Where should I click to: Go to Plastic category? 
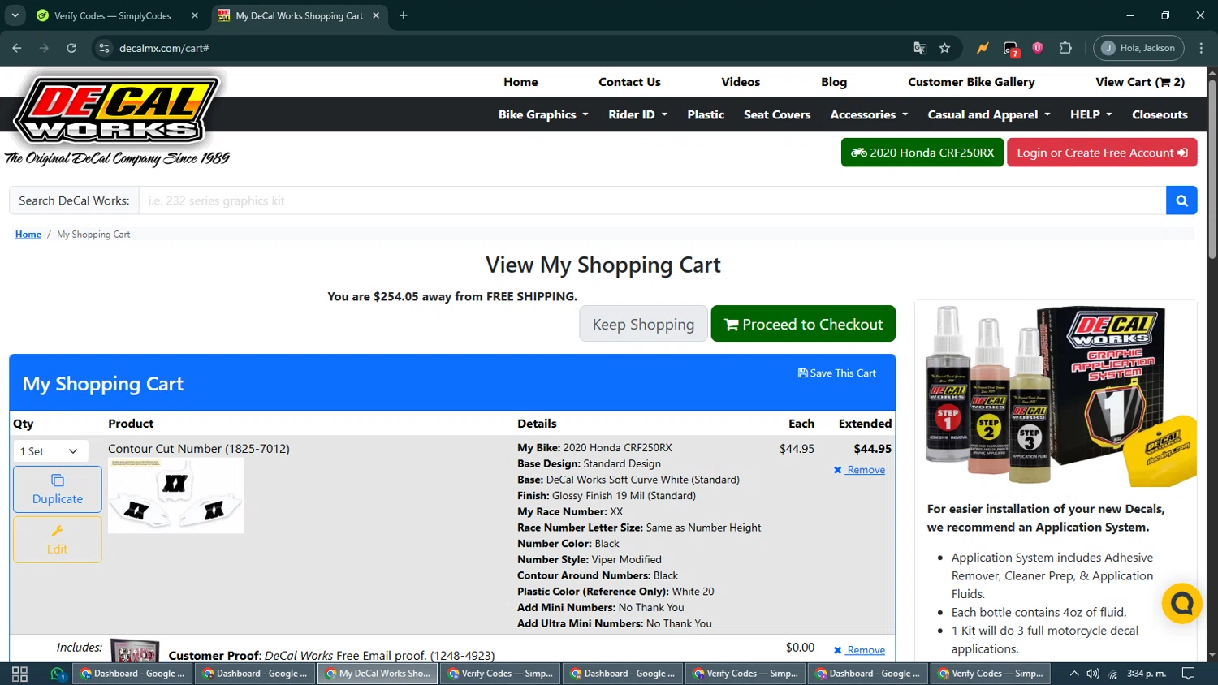click(706, 114)
